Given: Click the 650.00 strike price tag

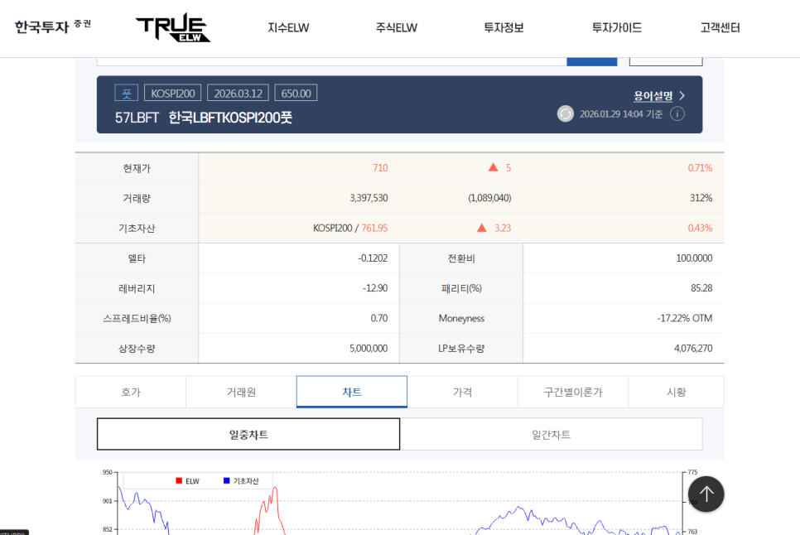Looking at the screenshot, I should [x=296, y=94].
